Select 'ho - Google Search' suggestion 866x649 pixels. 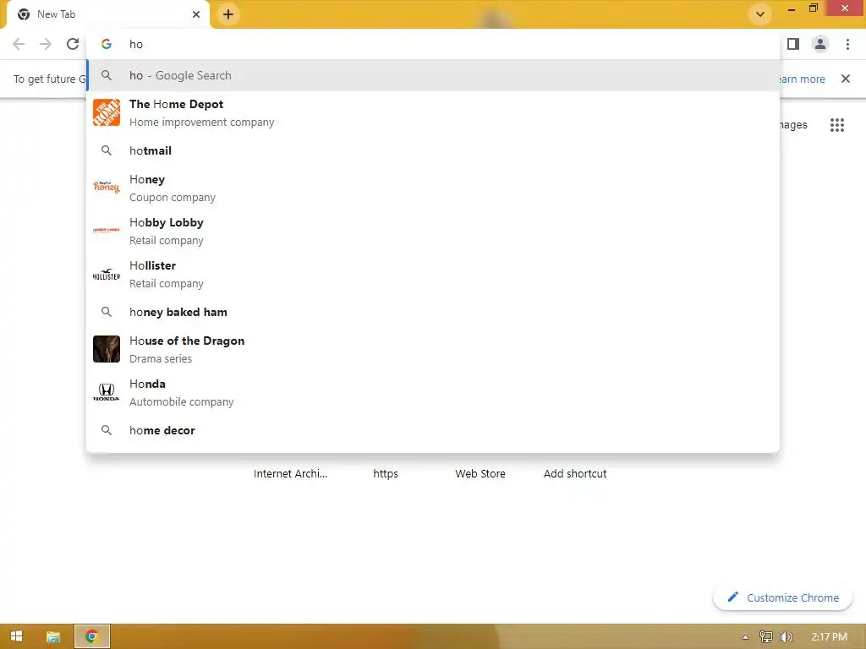[x=433, y=75]
